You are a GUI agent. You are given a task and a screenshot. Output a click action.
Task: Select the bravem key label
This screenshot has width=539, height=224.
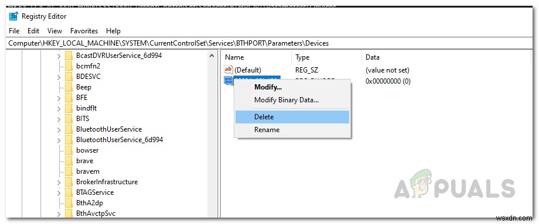click(x=88, y=171)
